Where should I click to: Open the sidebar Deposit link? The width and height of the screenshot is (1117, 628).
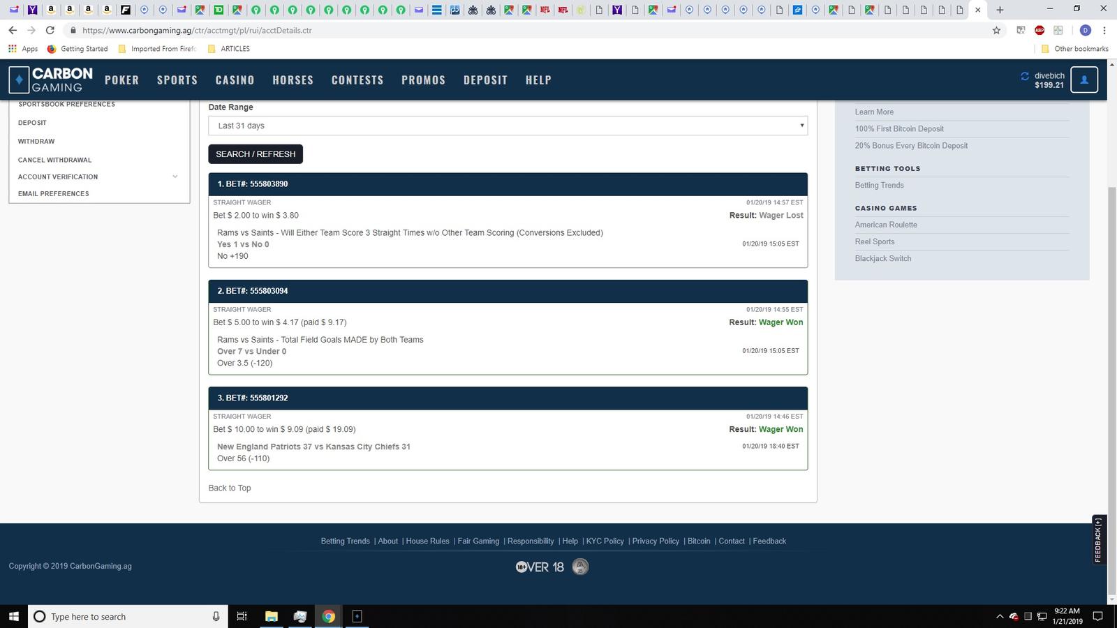click(32, 123)
